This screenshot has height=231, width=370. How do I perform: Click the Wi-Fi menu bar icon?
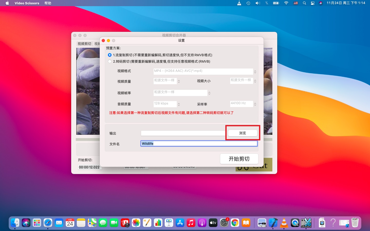pos(286,3)
